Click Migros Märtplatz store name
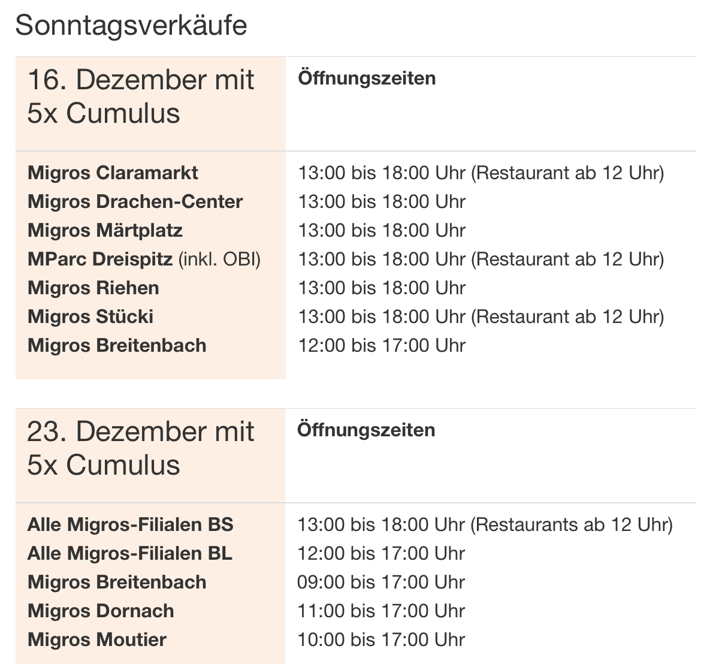The width and height of the screenshot is (710, 664). click(105, 230)
